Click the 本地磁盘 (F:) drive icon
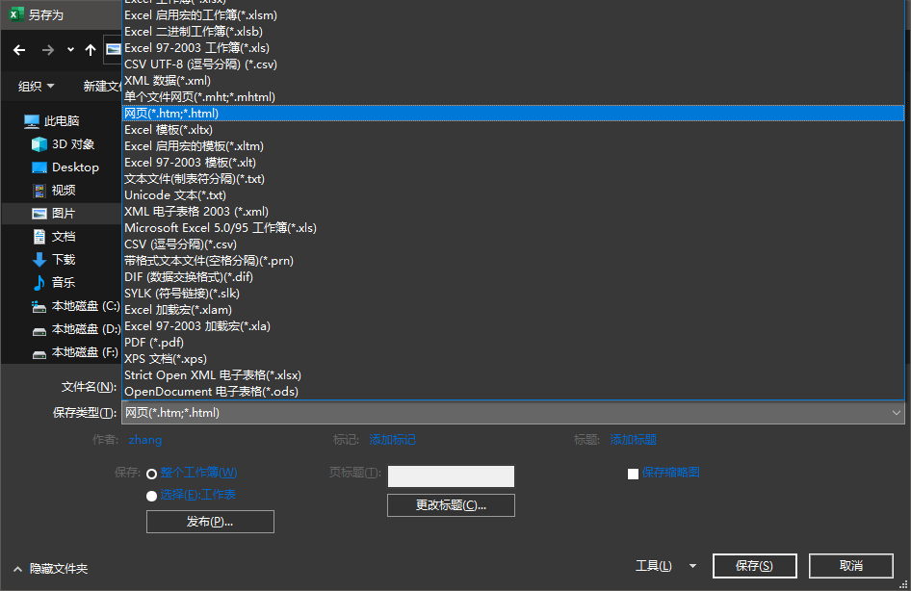Viewport: 911px width, 591px height. [39, 354]
